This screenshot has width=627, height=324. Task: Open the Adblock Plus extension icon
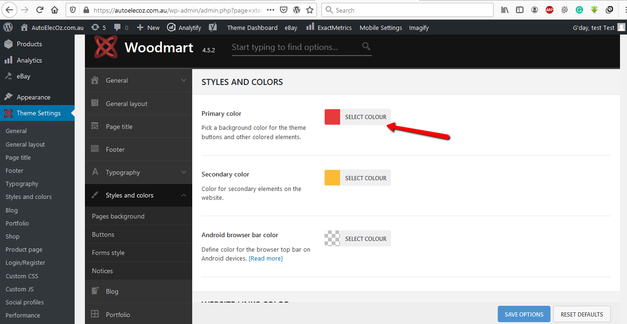coord(550,10)
